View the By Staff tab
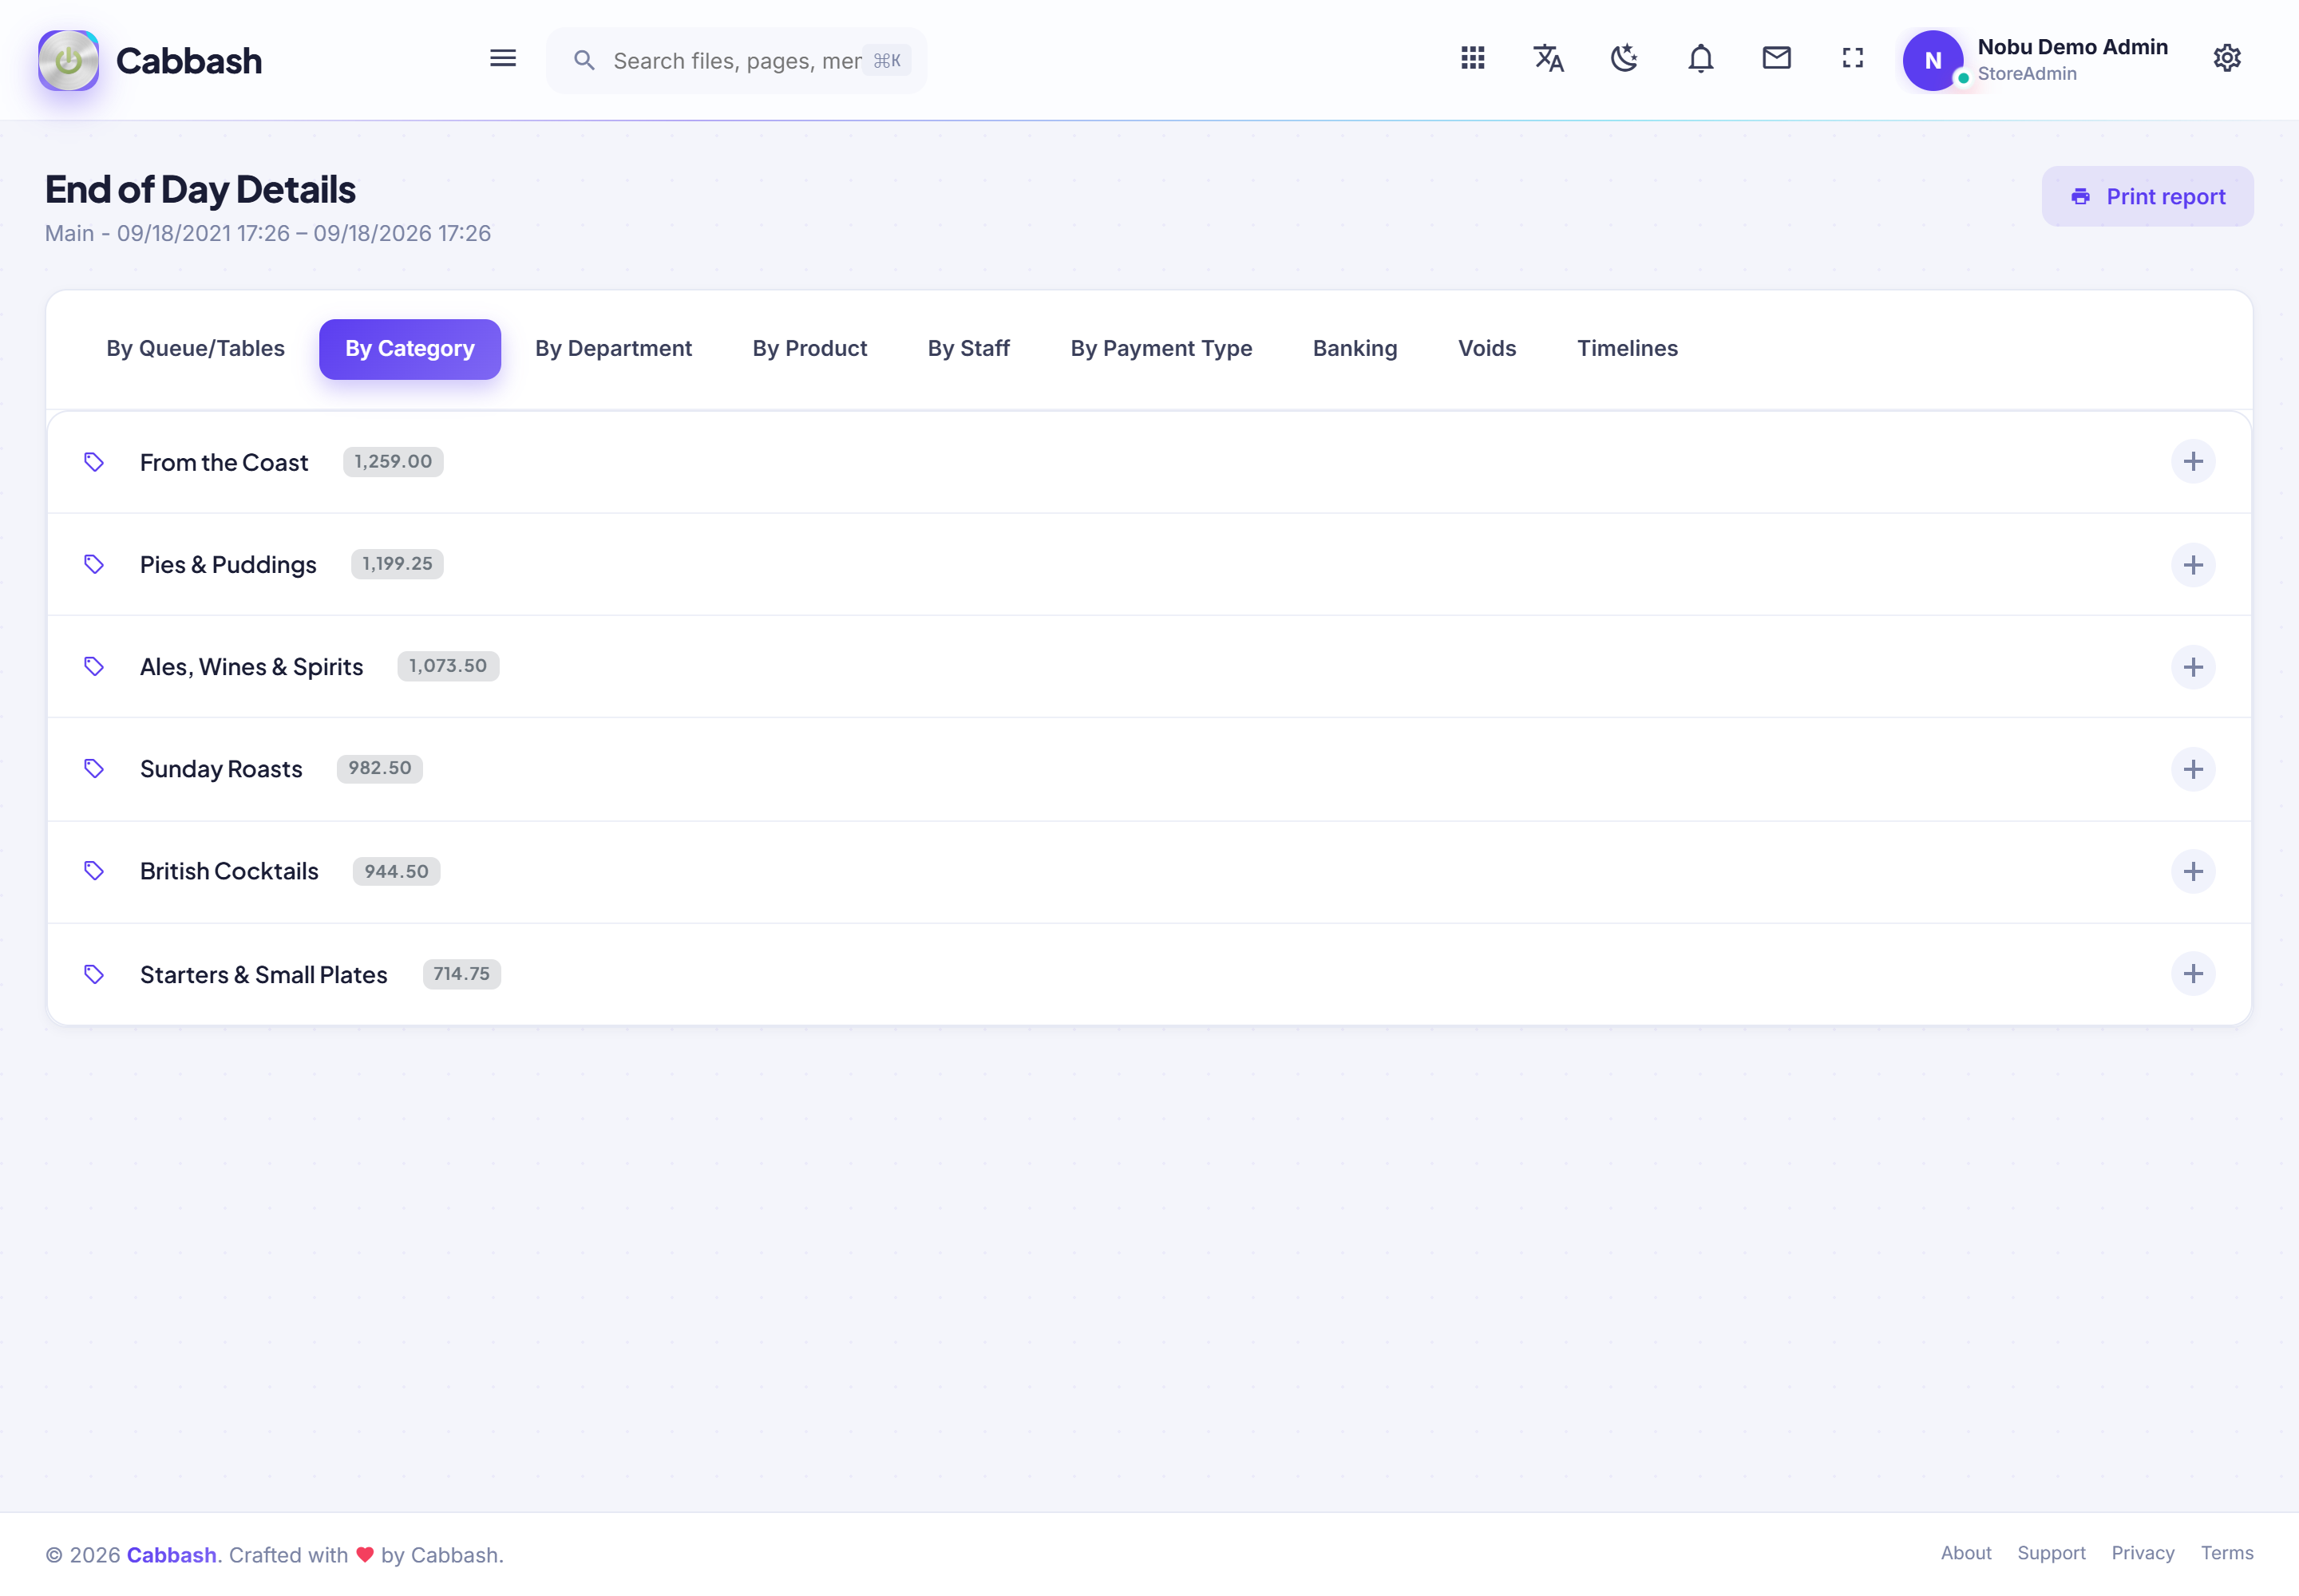The image size is (2299, 1596). (x=968, y=348)
